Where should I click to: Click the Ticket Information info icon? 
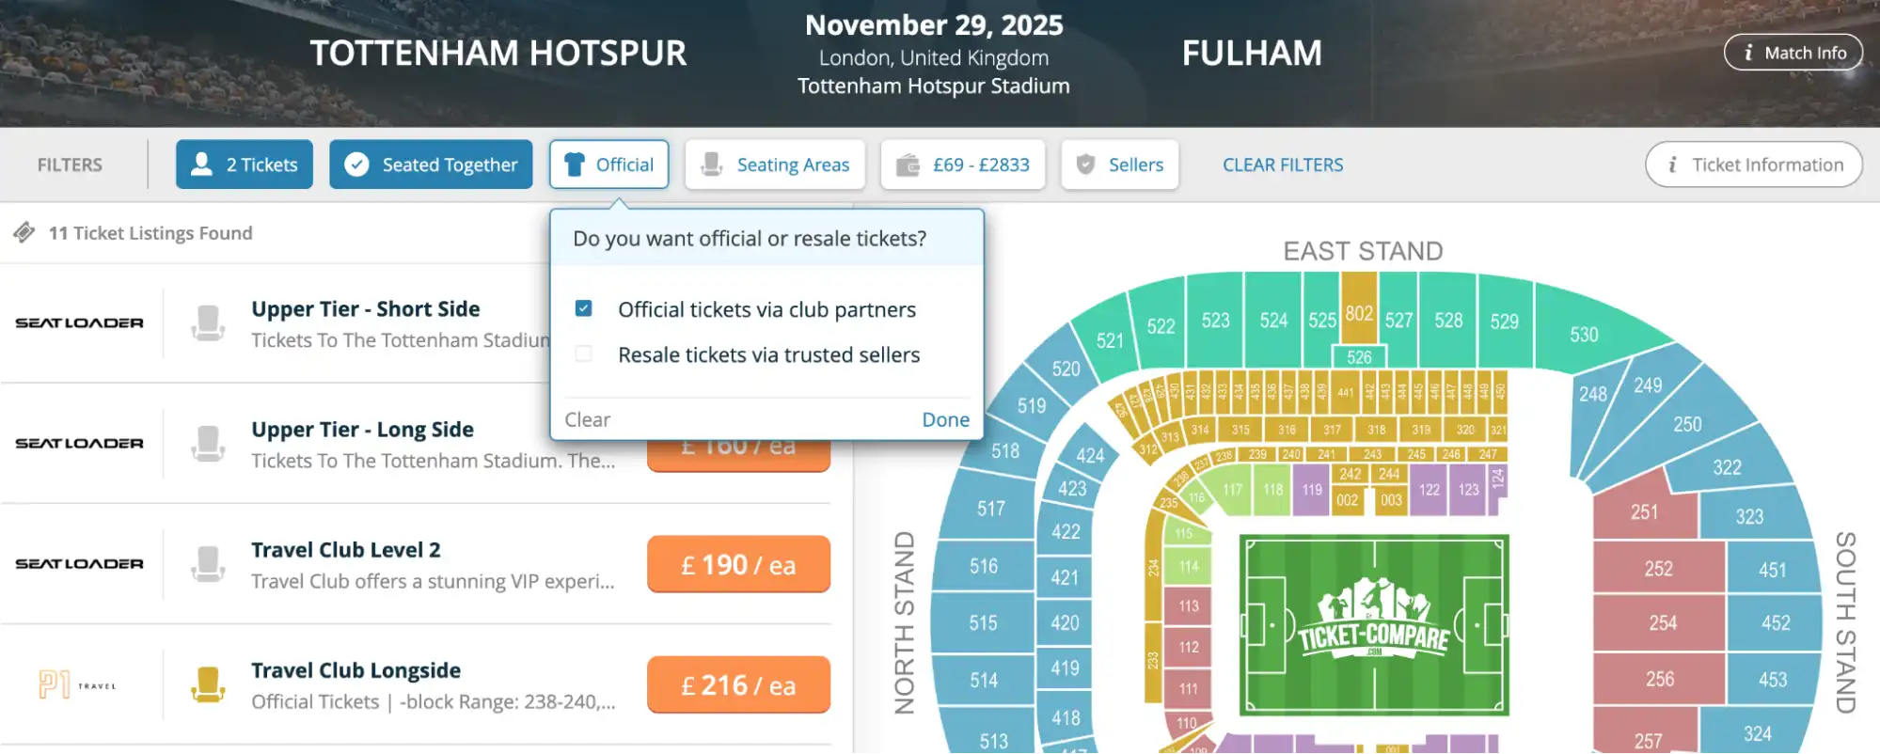[x=1672, y=164]
